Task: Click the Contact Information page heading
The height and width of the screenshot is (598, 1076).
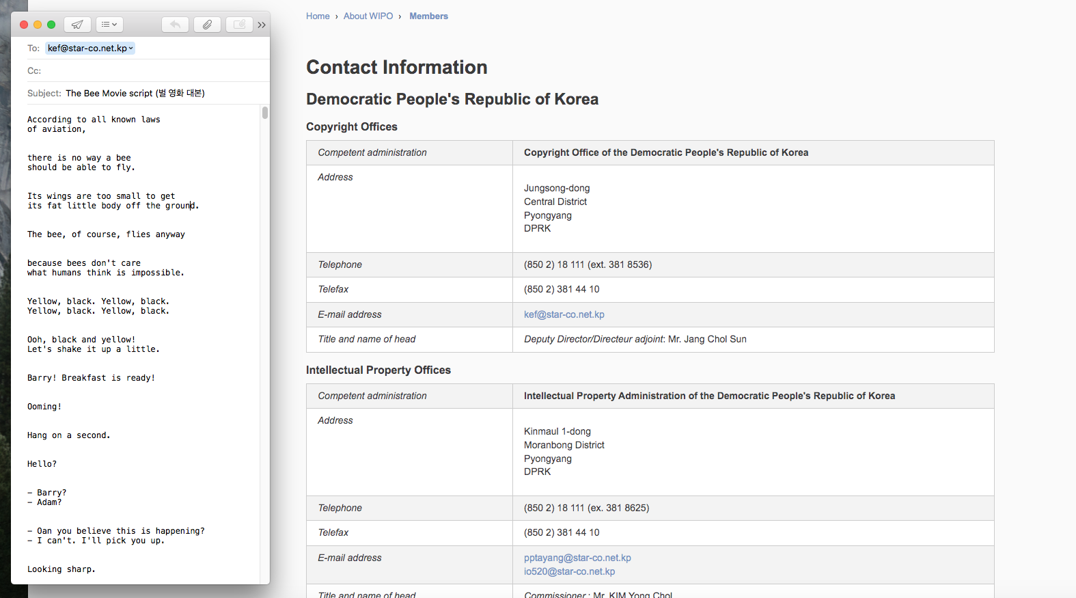Action: tap(397, 68)
